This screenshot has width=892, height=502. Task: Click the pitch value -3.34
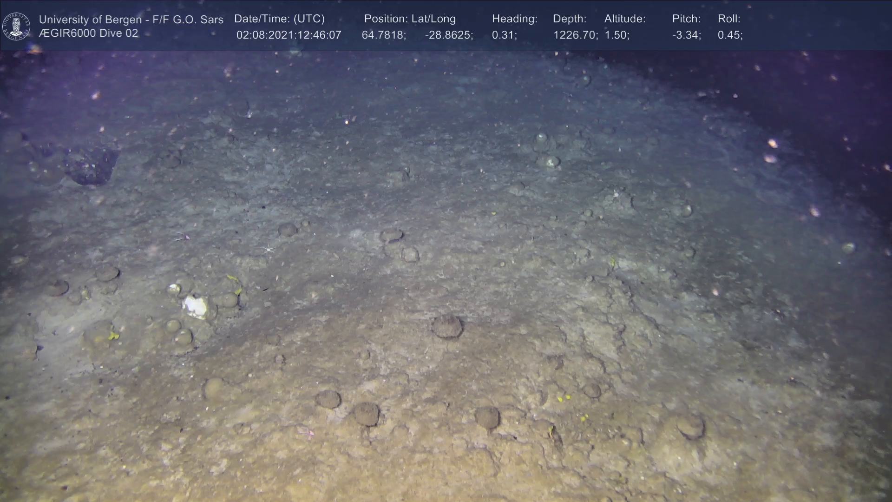pyautogui.click(x=686, y=35)
